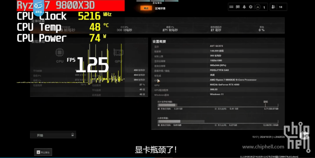Screen dimensions: 315x158
Task: Open notifications bell icon
Action: [244, 7]
